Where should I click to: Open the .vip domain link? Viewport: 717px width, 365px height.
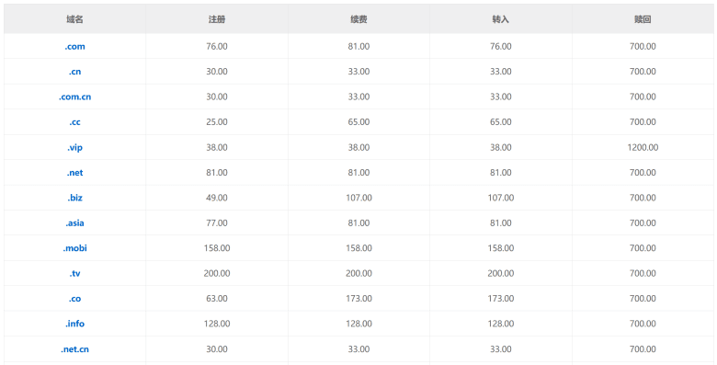pos(74,147)
